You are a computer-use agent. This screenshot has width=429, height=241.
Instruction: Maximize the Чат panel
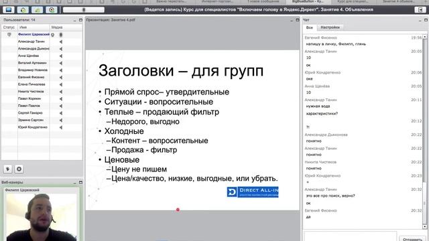(426, 20)
